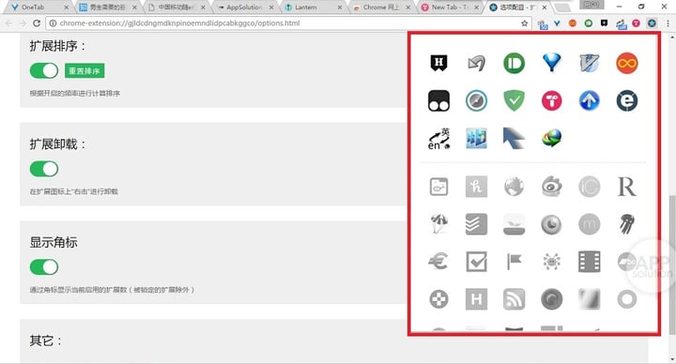Click the blue funnel extension icon

[552, 63]
